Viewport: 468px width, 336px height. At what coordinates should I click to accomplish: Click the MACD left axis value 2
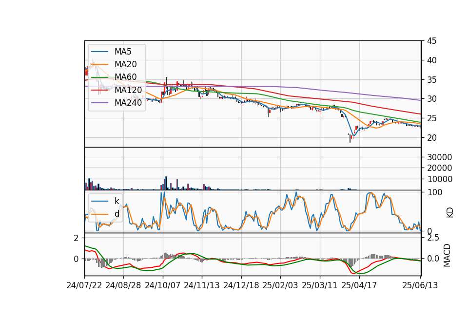77,238
